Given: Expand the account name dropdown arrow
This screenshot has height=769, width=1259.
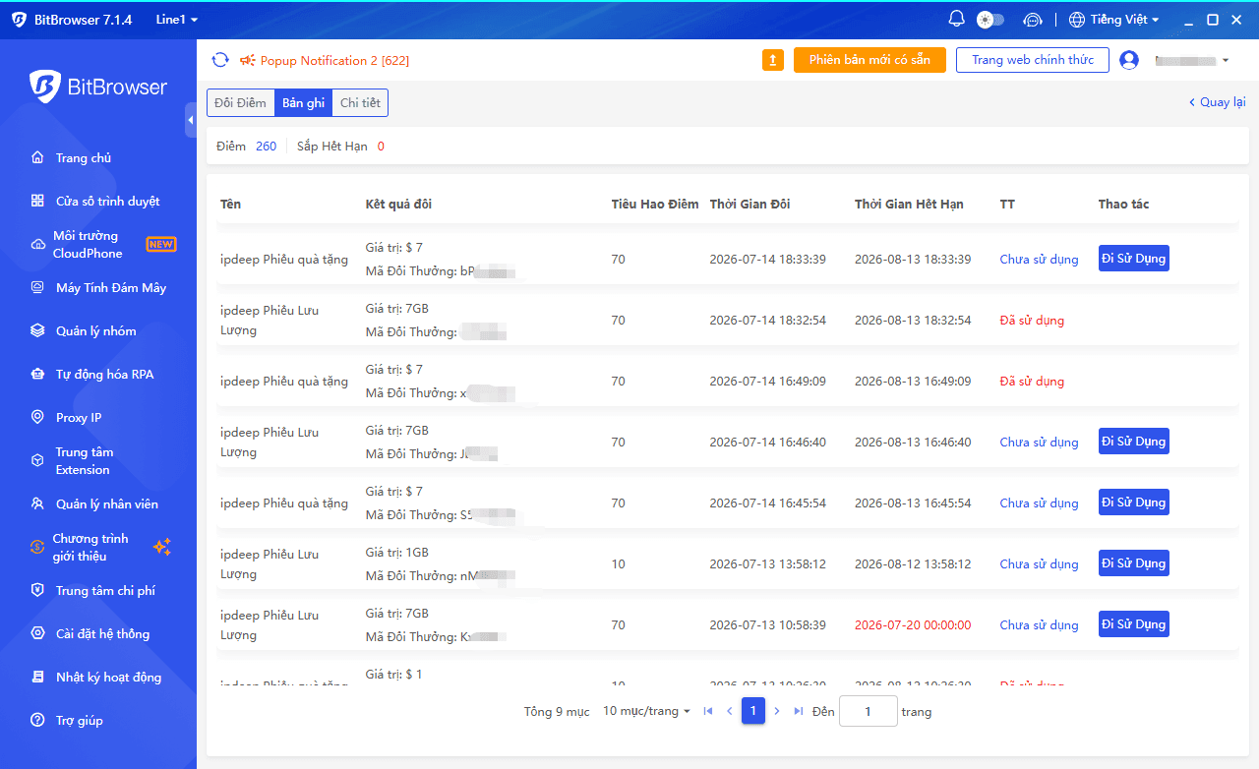Looking at the screenshot, I should [1225, 61].
